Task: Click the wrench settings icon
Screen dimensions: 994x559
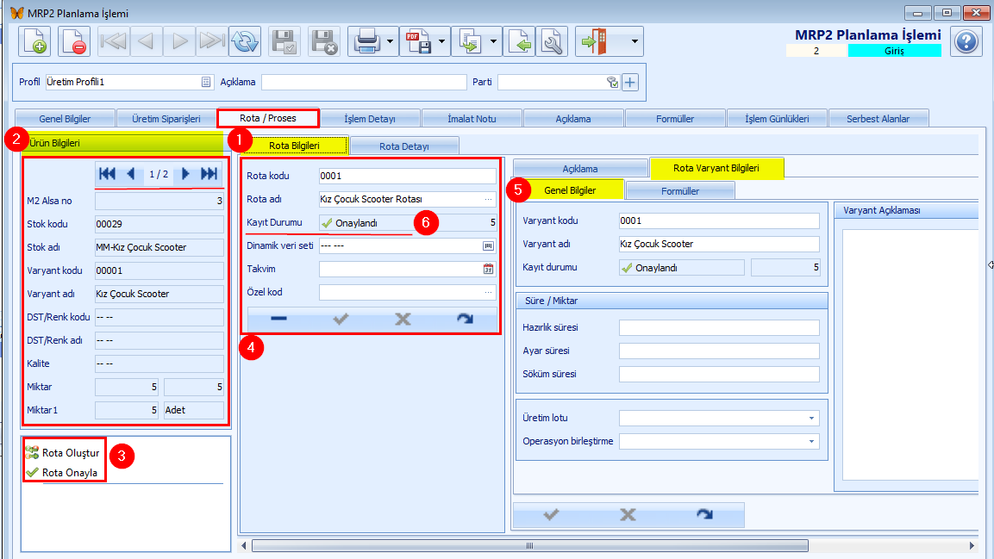Action: [552, 41]
